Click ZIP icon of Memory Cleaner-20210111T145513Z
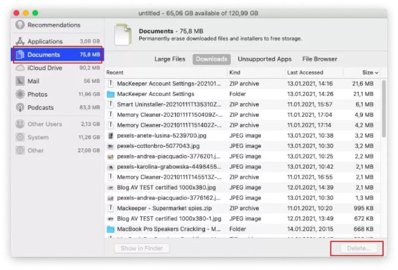The height and width of the screenshot is (270, 398). coord(110,177)
